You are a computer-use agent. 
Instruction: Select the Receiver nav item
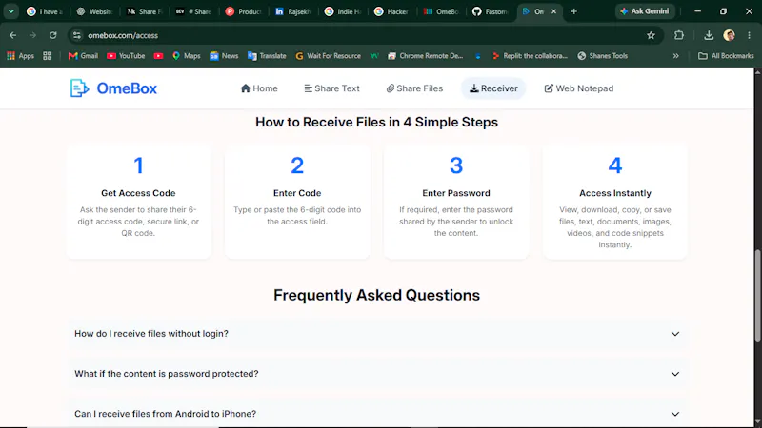point(493,88)
